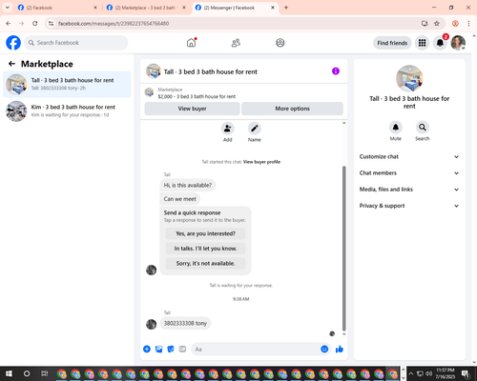
Task: Send 'Sorry, it's not available.' response
Action: [x=205, y=263]
